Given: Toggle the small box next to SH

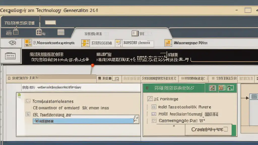Looking at the screenshot, I should [149, 33].
